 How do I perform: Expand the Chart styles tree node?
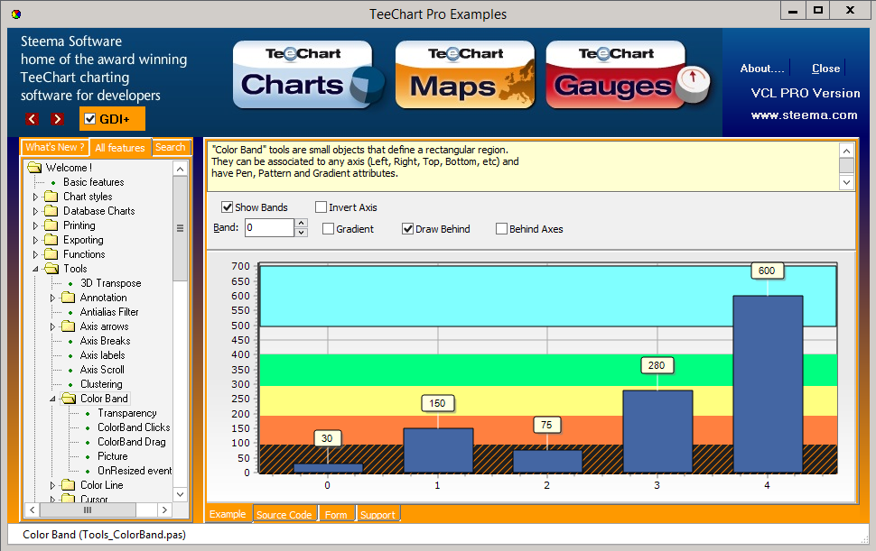coord(36,197)
